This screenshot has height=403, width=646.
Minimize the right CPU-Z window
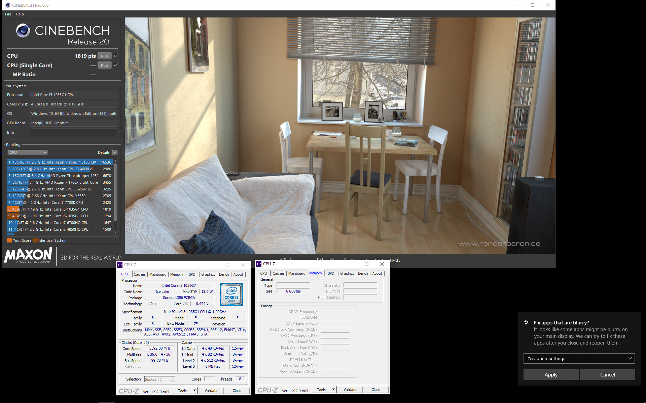[351, 264]
